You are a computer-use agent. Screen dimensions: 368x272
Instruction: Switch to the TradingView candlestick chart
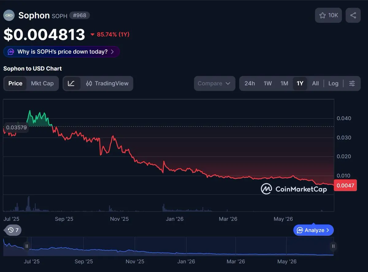coord(107,83)
